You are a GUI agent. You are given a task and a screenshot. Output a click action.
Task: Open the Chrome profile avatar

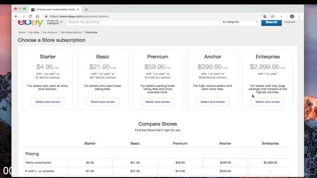[x=292, y=16]
